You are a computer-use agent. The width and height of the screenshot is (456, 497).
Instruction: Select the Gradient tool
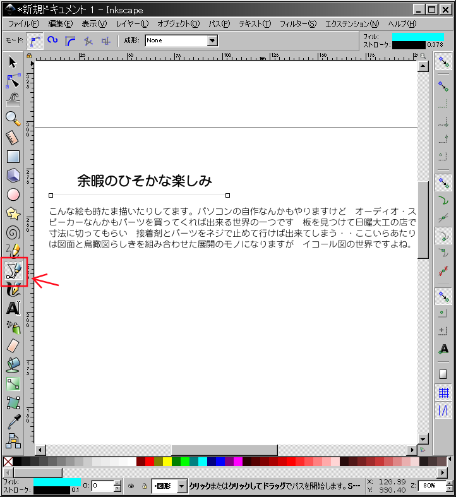tap(13, 384)
